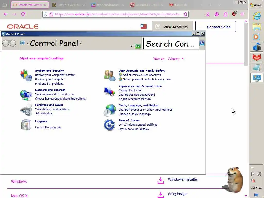Click the uBlock Origin shield icon

coord(234,14)
